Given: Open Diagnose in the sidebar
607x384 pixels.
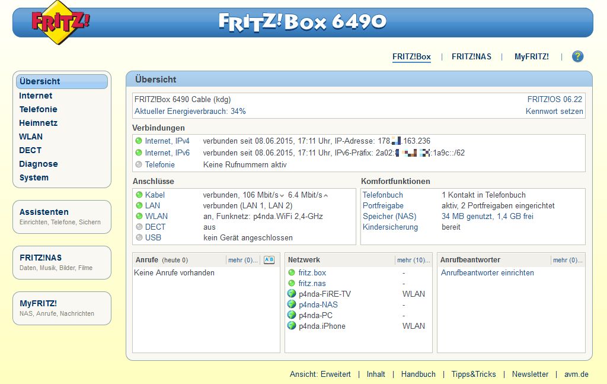Looking at the screenshot, I should (39, 164).
